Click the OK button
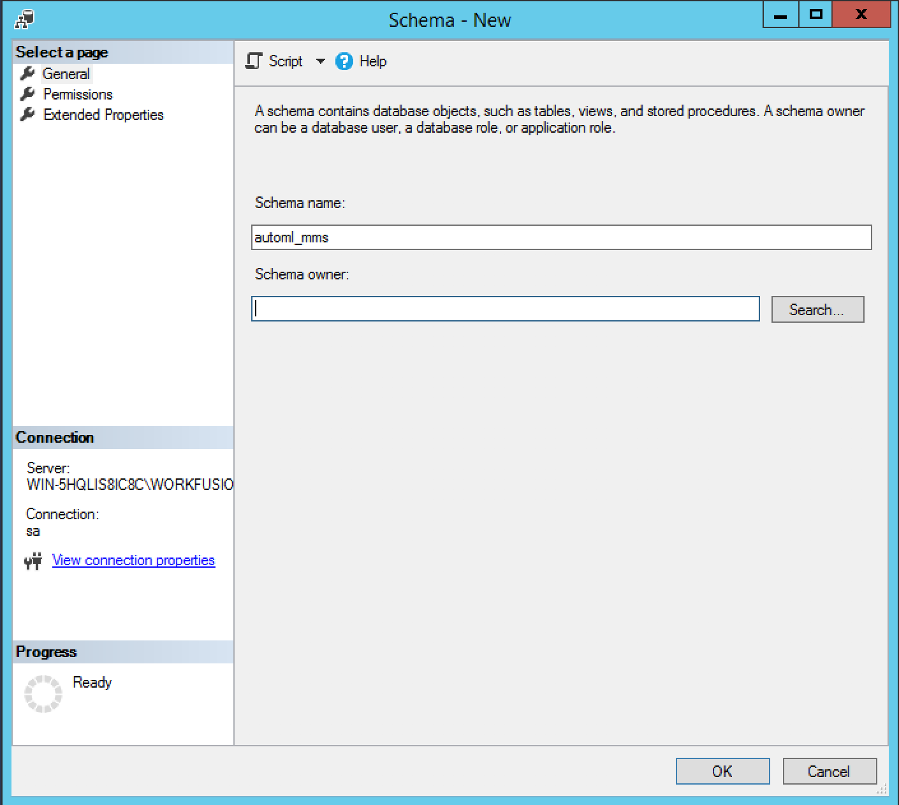899x805 pixels. point(722,771)
